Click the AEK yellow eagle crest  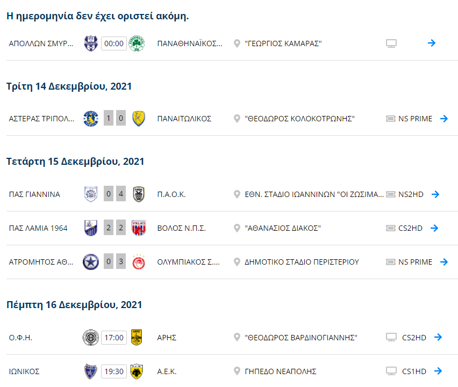point(137,371)
